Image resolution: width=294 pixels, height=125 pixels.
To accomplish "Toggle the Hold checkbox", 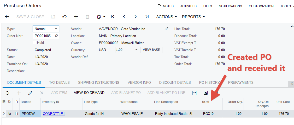I will coord(35,43).
